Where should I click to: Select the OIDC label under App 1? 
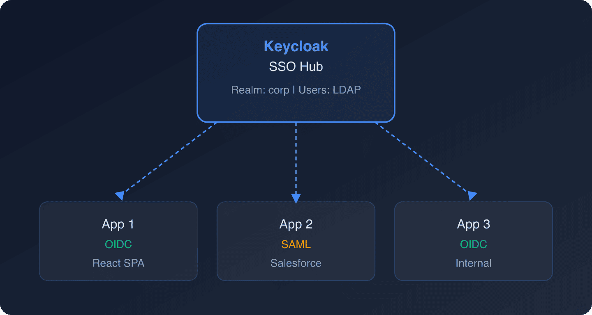(x=118, y=244)
